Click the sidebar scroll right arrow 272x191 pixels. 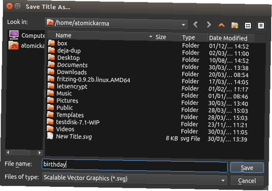(x=40, y=153)
